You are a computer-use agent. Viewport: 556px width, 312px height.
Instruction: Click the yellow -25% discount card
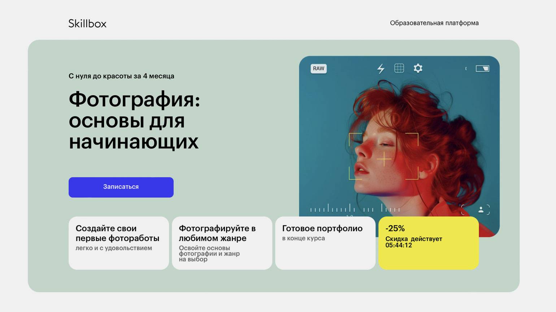click(x=429, y=243)
